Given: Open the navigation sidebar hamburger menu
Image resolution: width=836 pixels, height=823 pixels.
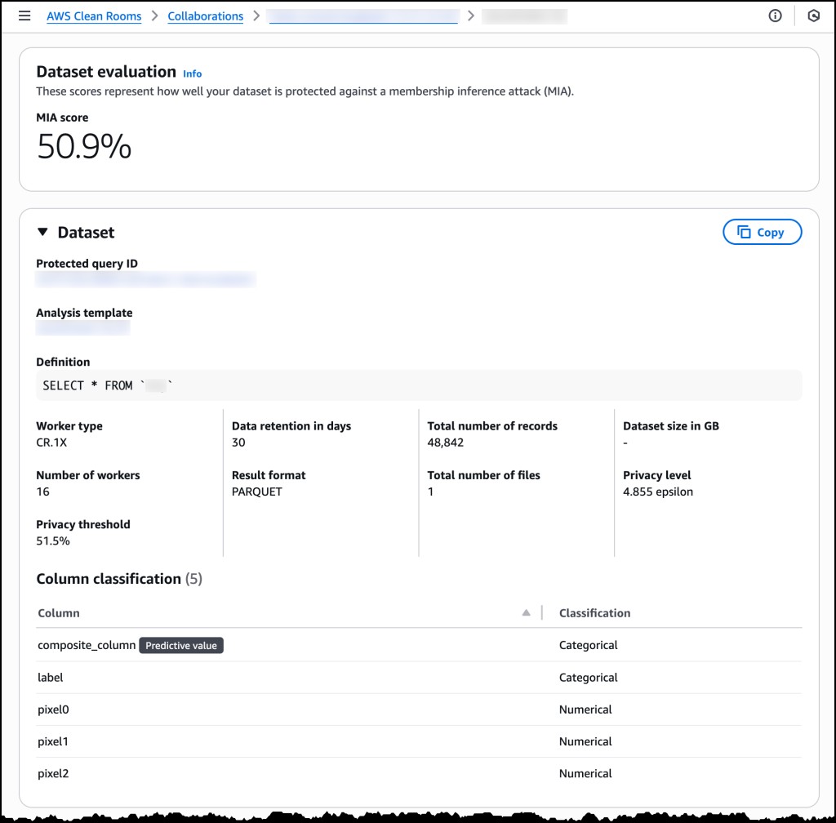Looking at the screenshot, I should (x=24, y=16).
